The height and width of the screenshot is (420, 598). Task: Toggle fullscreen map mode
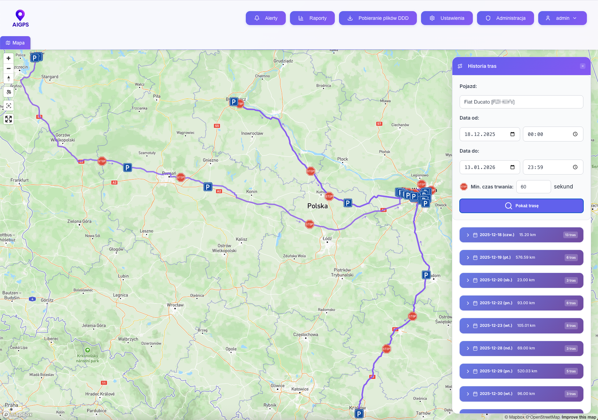pyautogui.click(x=9, y=119)
